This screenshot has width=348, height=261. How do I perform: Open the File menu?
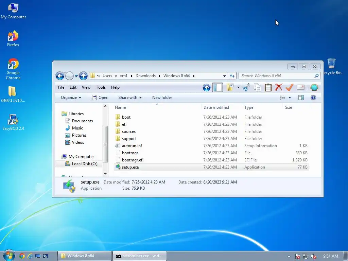tap(61, 87)
